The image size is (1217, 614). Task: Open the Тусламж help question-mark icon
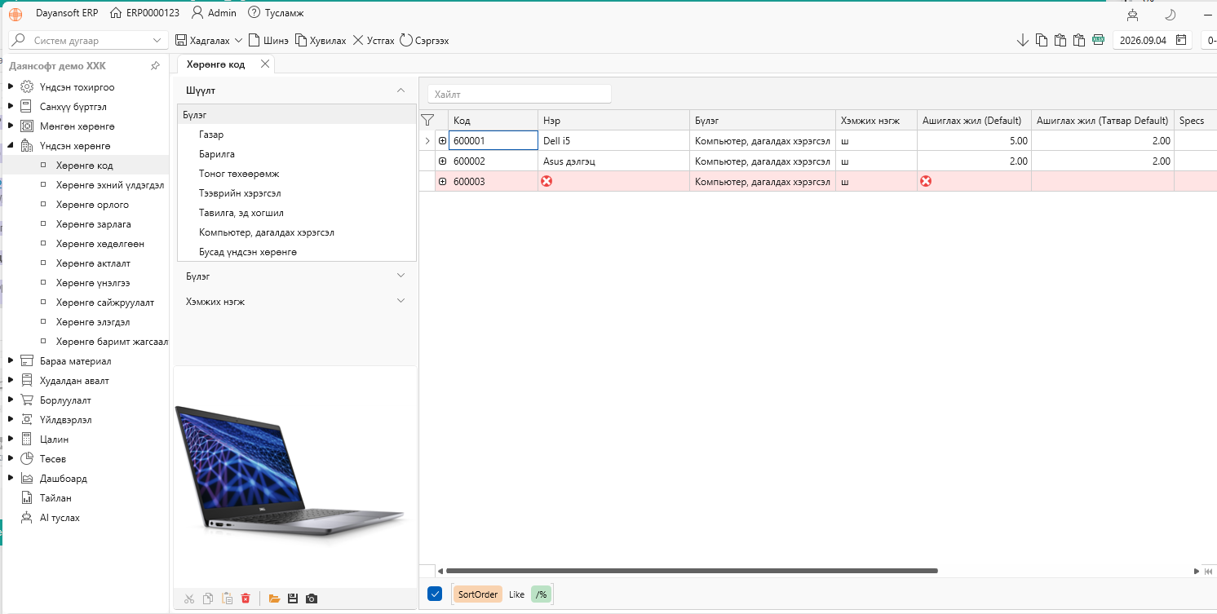tap(254, 13)
